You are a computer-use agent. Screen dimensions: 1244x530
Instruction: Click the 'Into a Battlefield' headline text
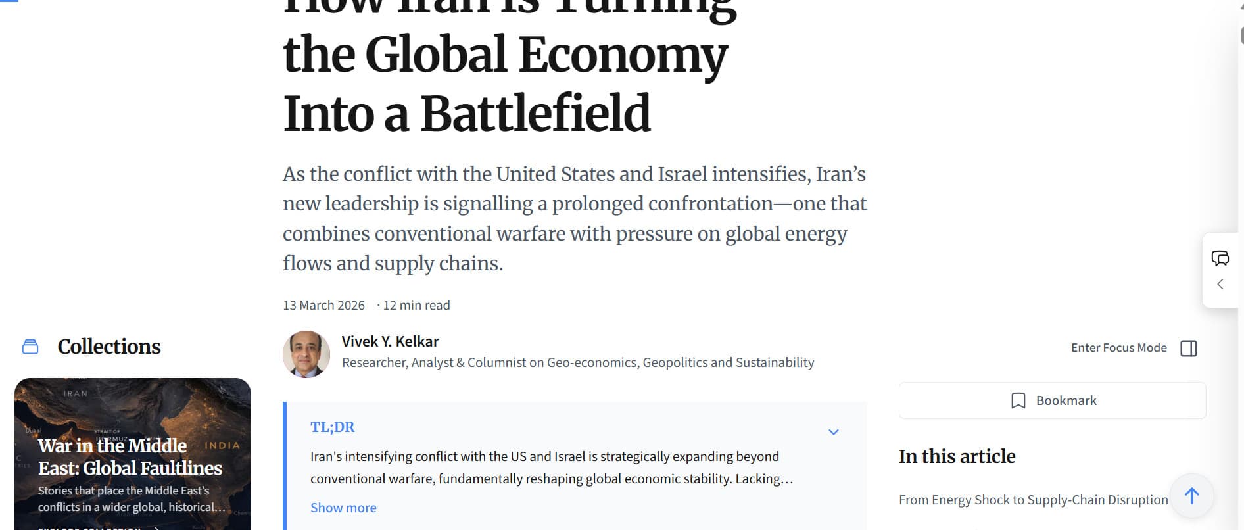click(467, 113)
